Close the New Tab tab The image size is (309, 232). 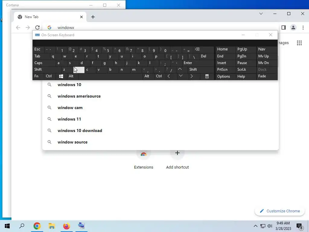point(81,17)
